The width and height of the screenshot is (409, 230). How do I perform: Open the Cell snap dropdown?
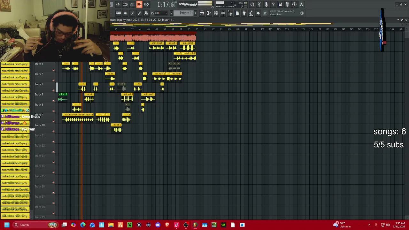162,13
